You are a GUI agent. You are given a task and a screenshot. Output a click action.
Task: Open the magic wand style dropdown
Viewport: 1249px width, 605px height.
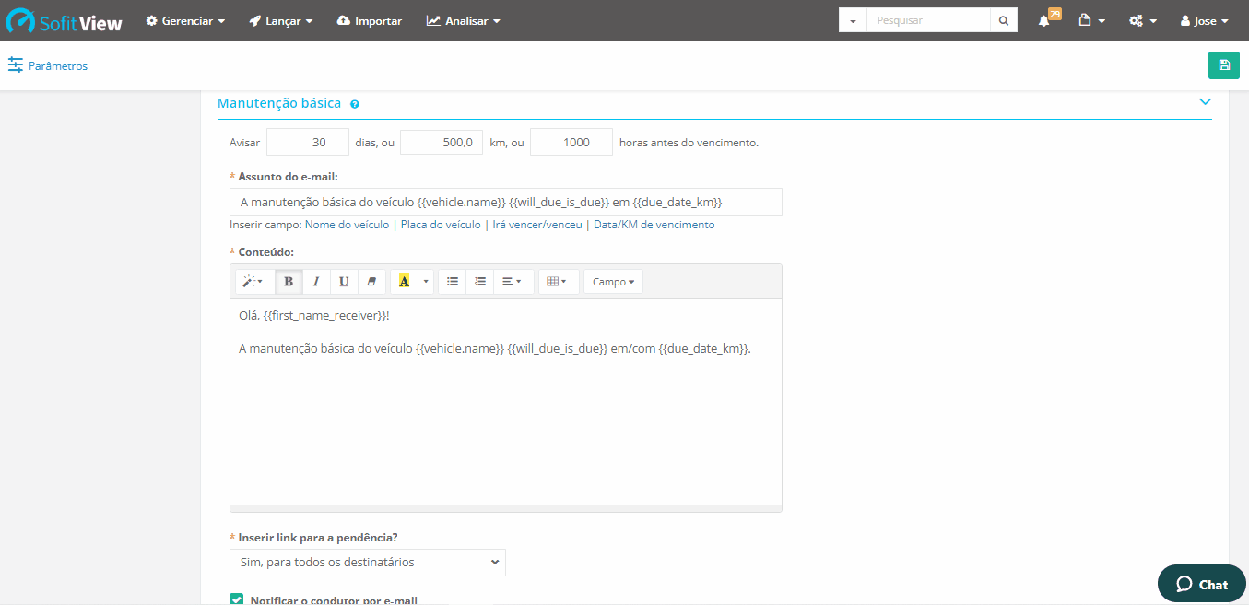253,282
